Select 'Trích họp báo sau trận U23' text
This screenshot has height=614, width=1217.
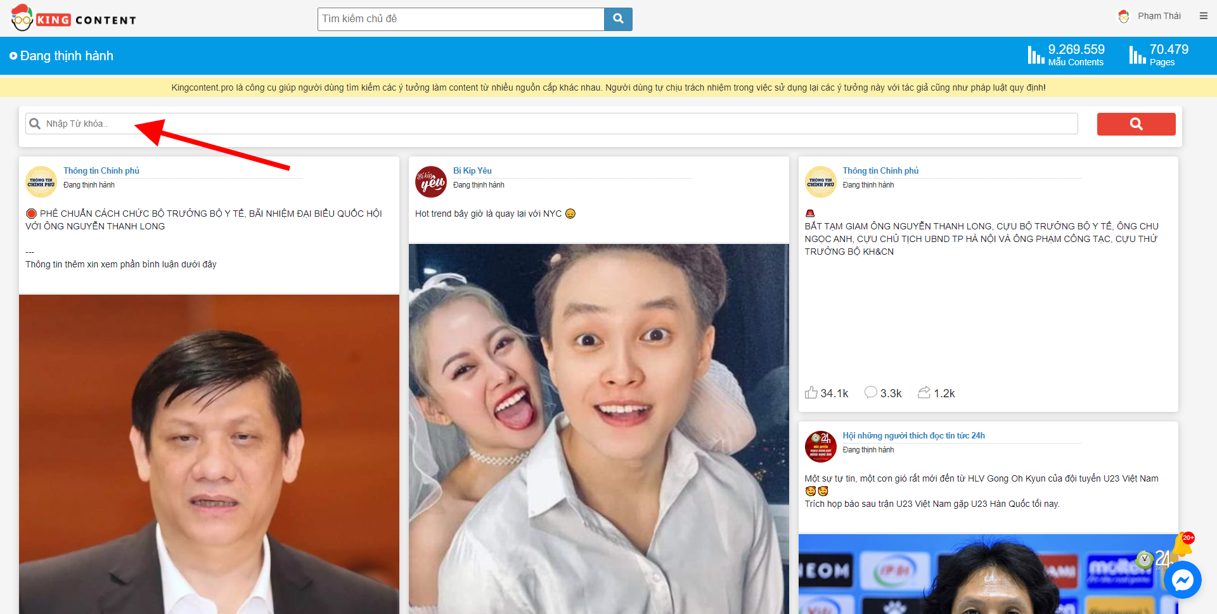[x=932, y=504]
